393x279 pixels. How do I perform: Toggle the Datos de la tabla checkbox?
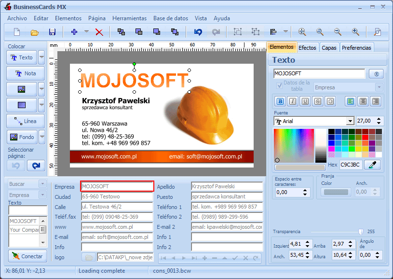coord(279,85)
